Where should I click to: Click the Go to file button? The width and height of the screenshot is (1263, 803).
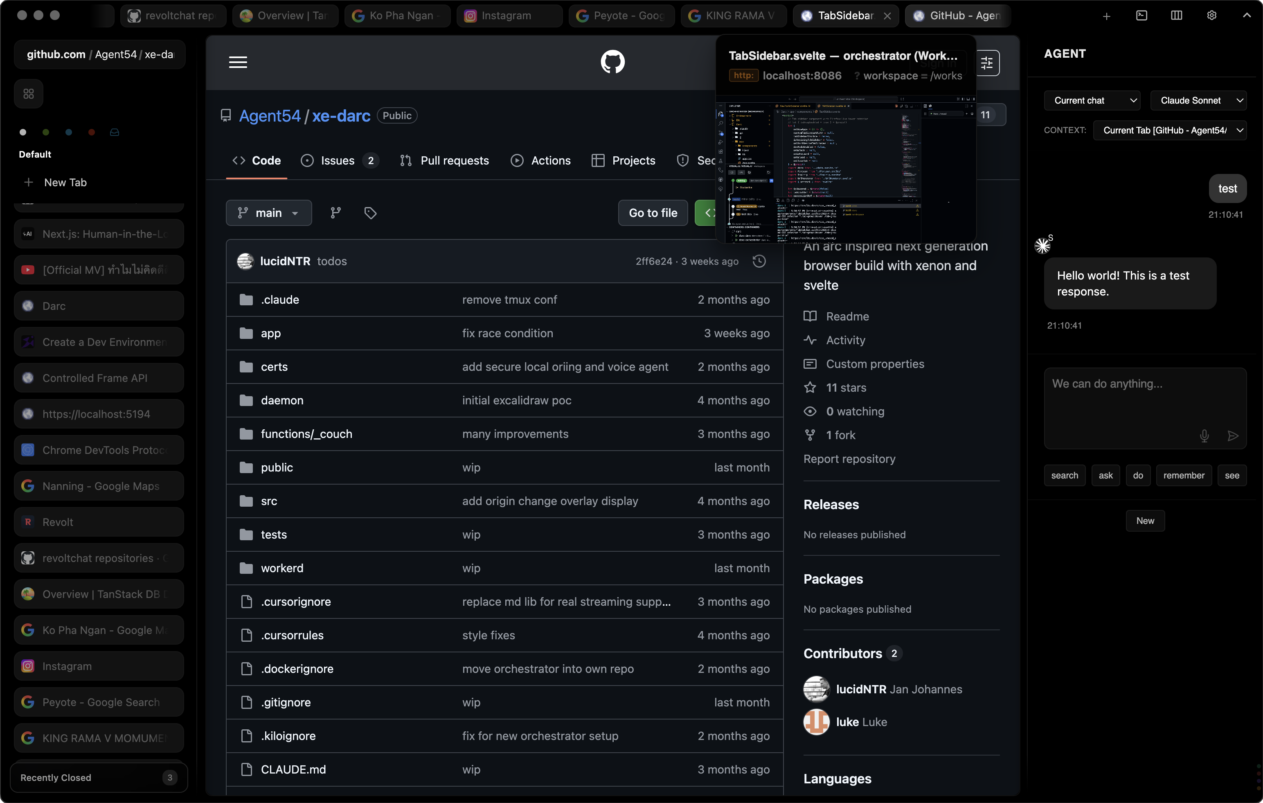(x=653, y=212)
